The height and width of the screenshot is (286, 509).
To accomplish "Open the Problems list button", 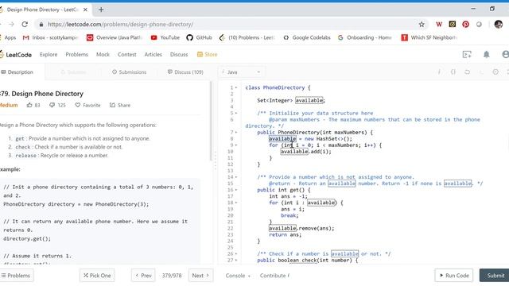I will [x=16, y=276].
